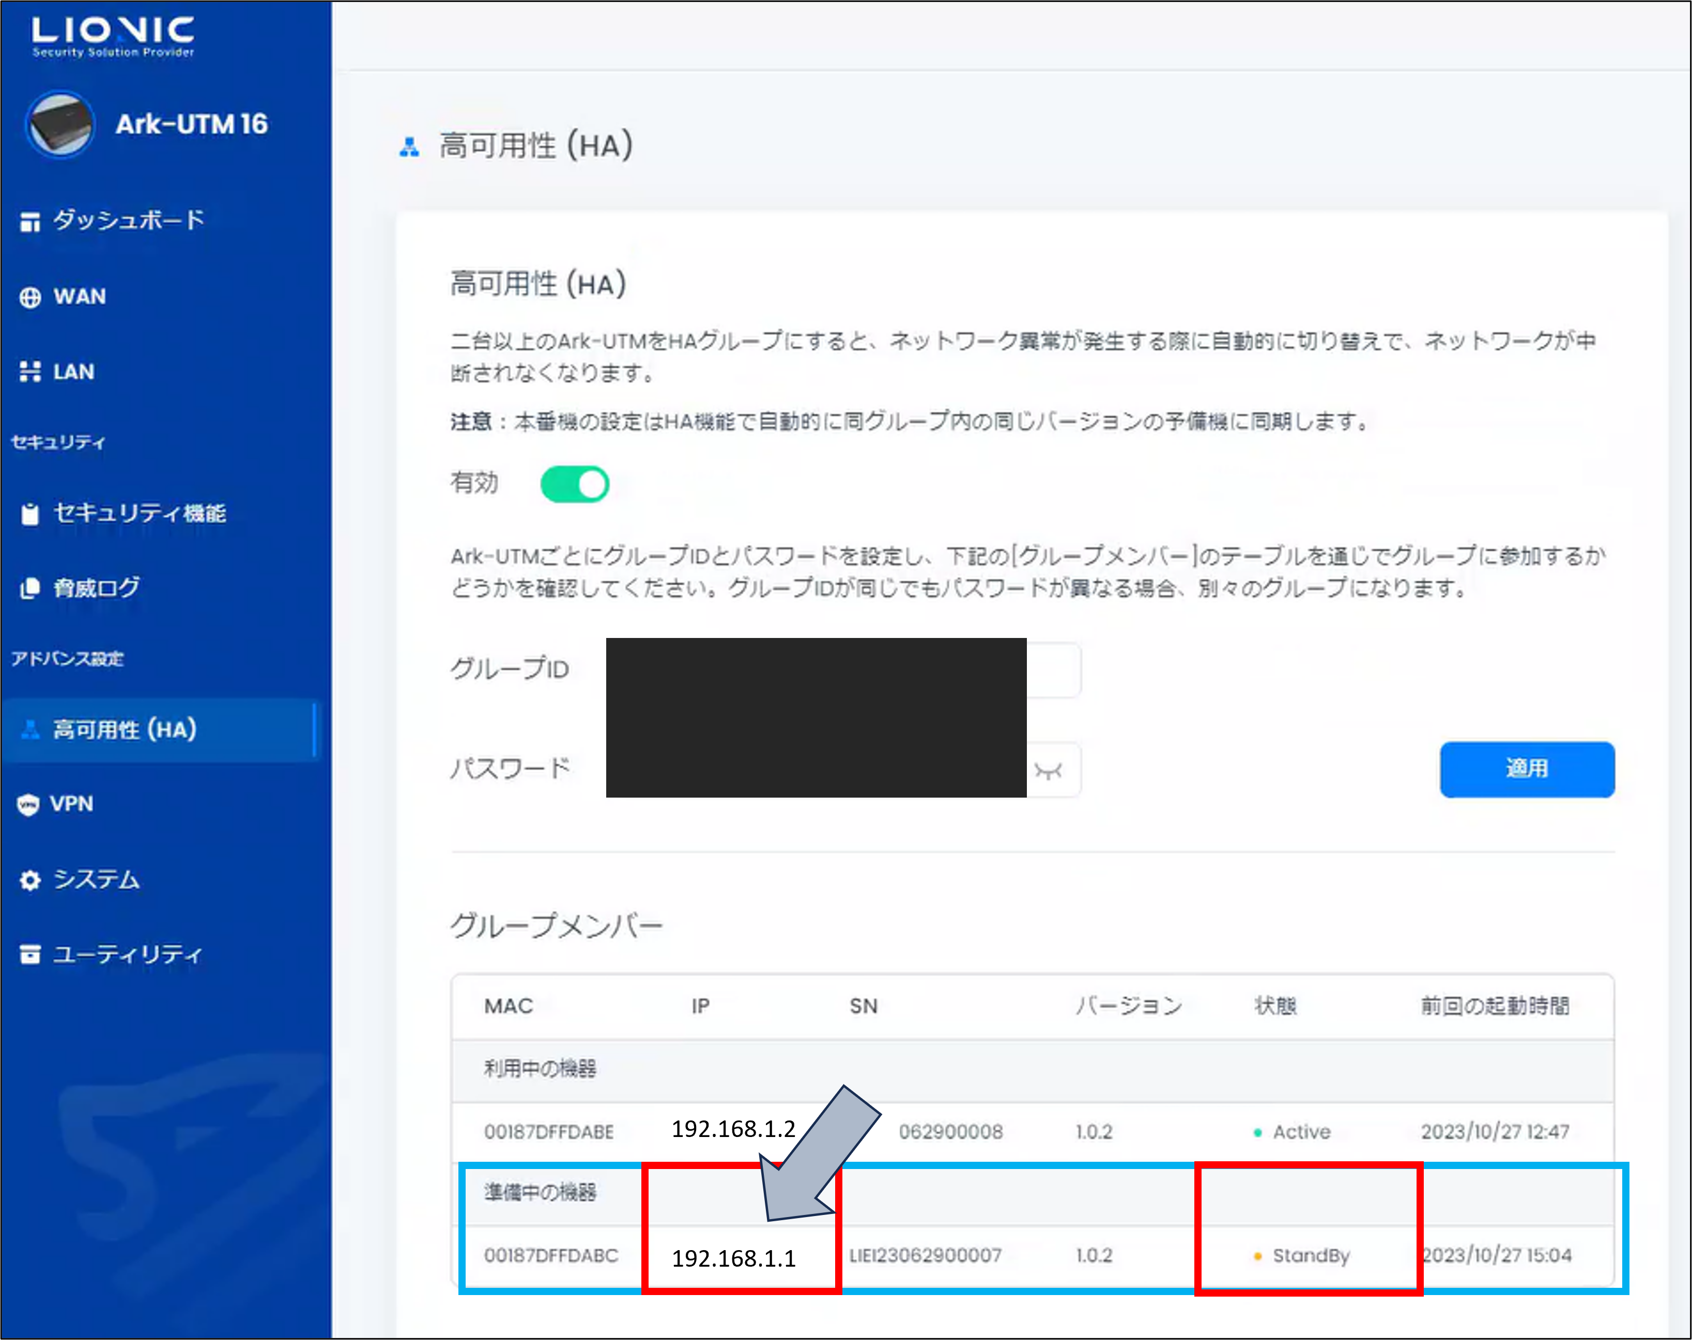The image size is (1692, 1340).
Task: Click the 前回の起動時間 column header
Action: [x=1496, y=1006]
